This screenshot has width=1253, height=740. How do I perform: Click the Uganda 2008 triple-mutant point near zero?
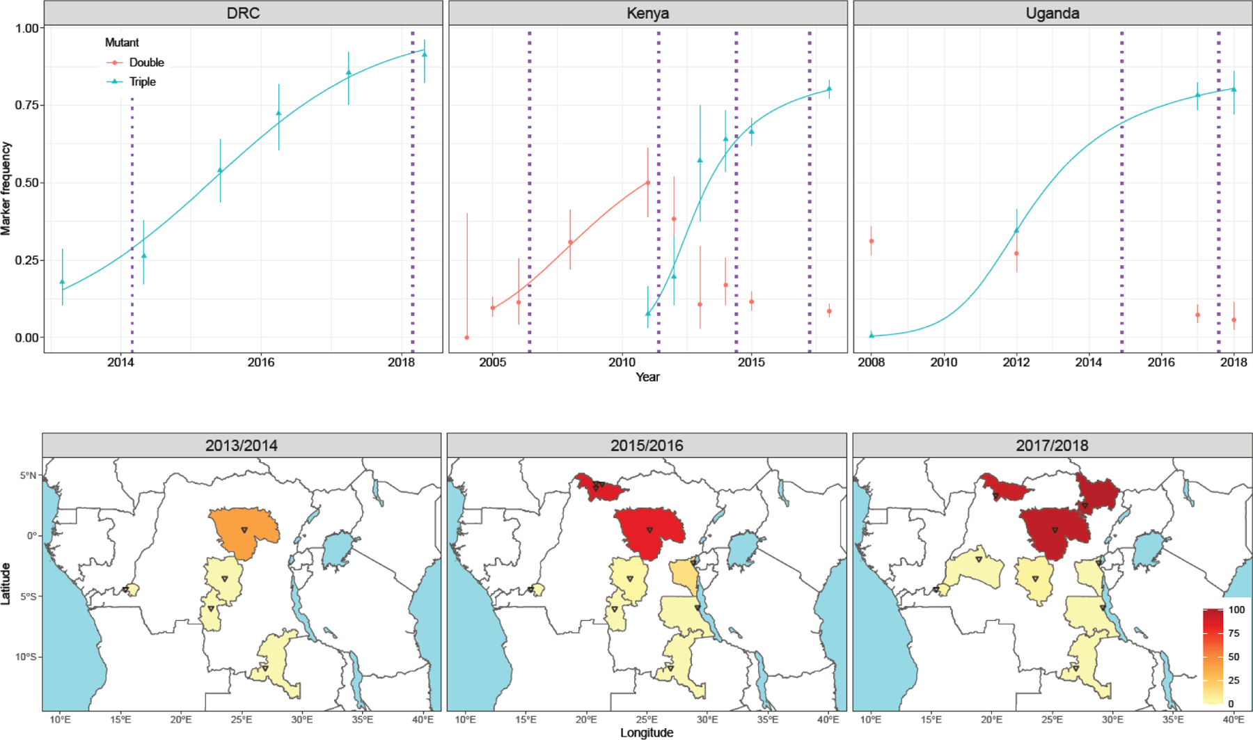[872, 336]
